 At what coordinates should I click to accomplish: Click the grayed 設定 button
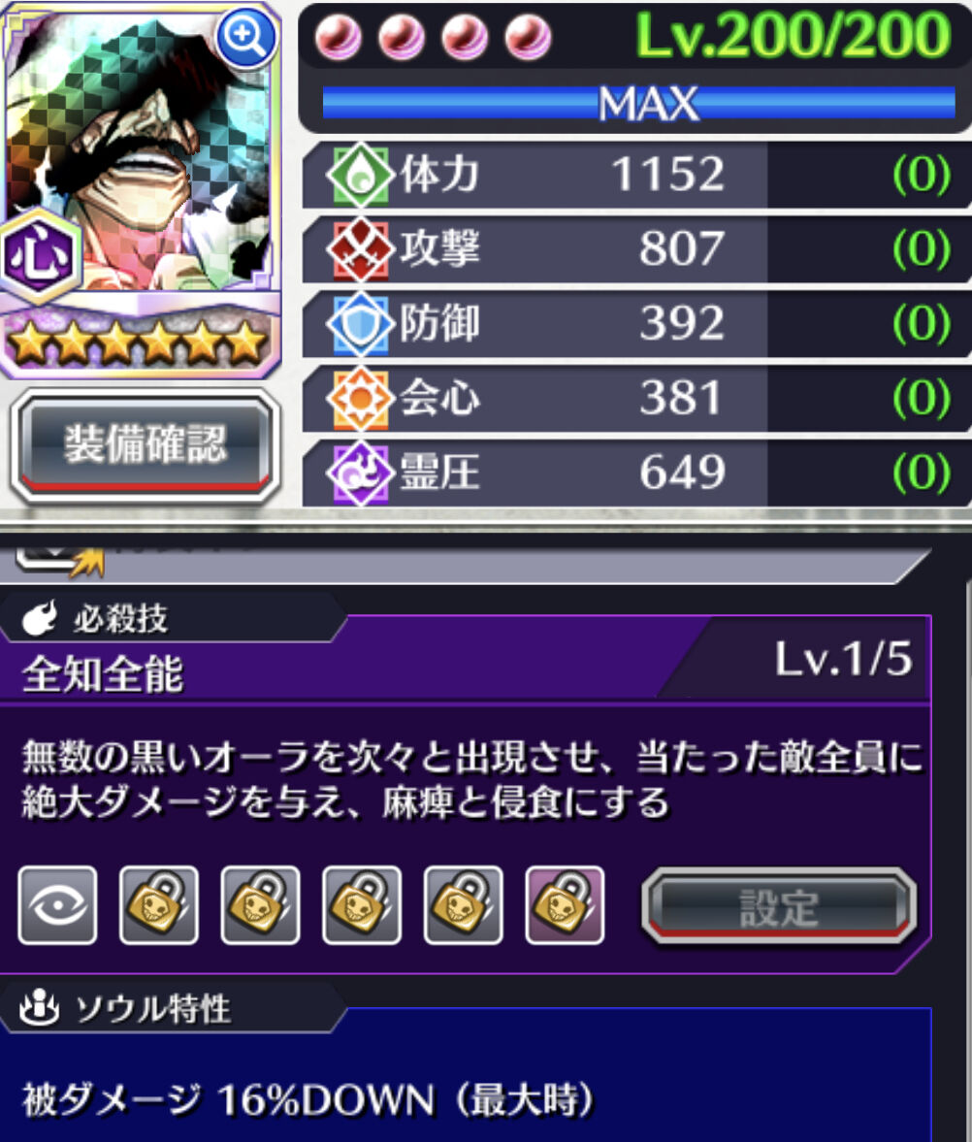click(778, 907)
